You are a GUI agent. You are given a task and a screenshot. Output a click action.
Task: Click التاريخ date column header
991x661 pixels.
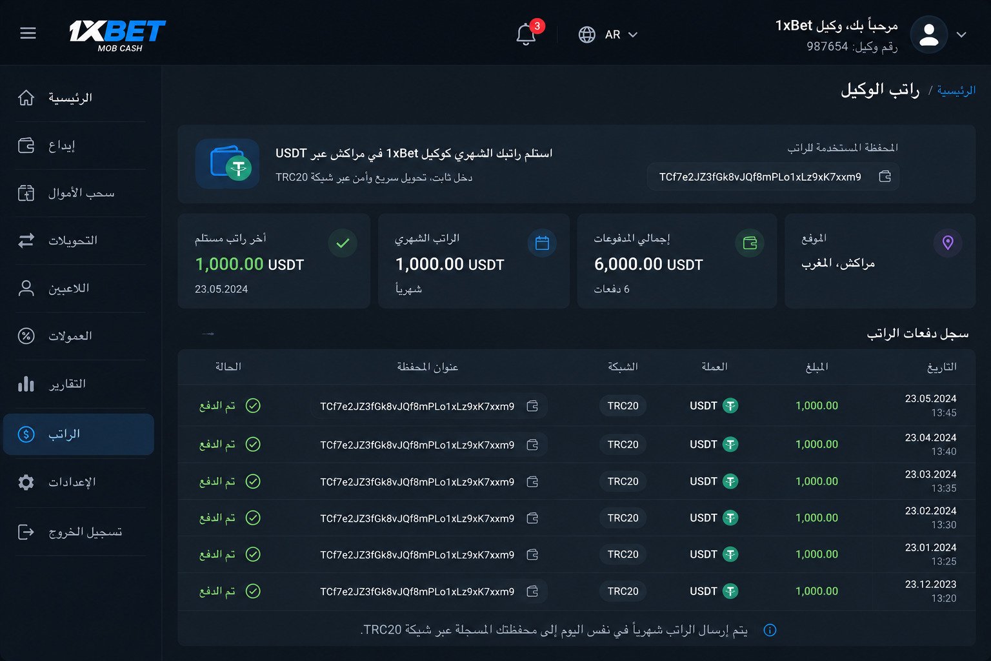[941, 367]
